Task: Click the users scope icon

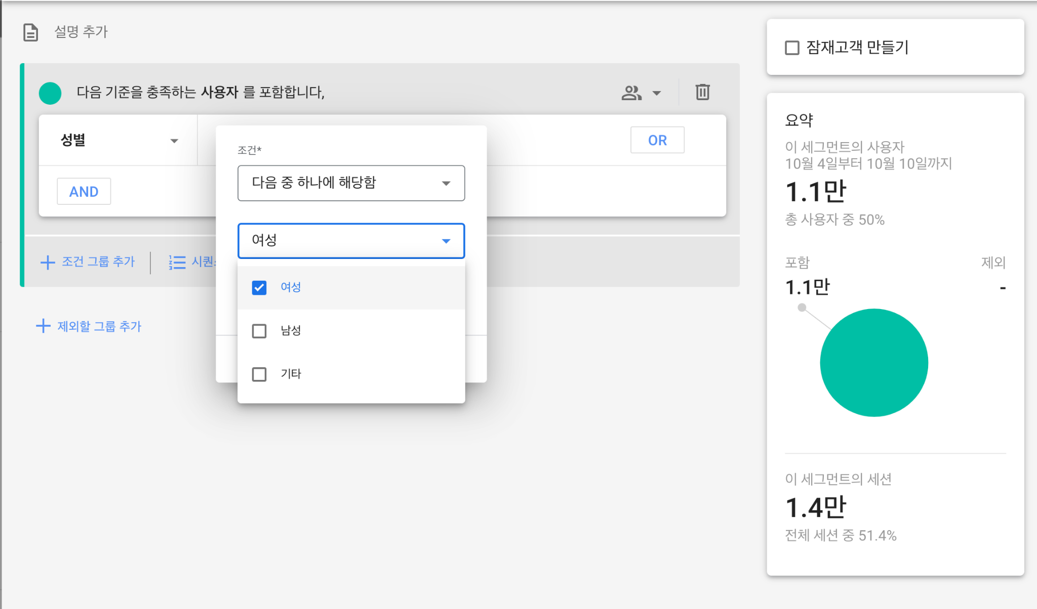Action: tap(631, 93)
